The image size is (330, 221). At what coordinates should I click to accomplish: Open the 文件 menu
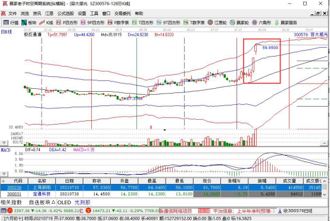click(x=13, y=14)
